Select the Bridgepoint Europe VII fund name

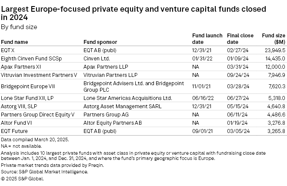tap(28, 86)
